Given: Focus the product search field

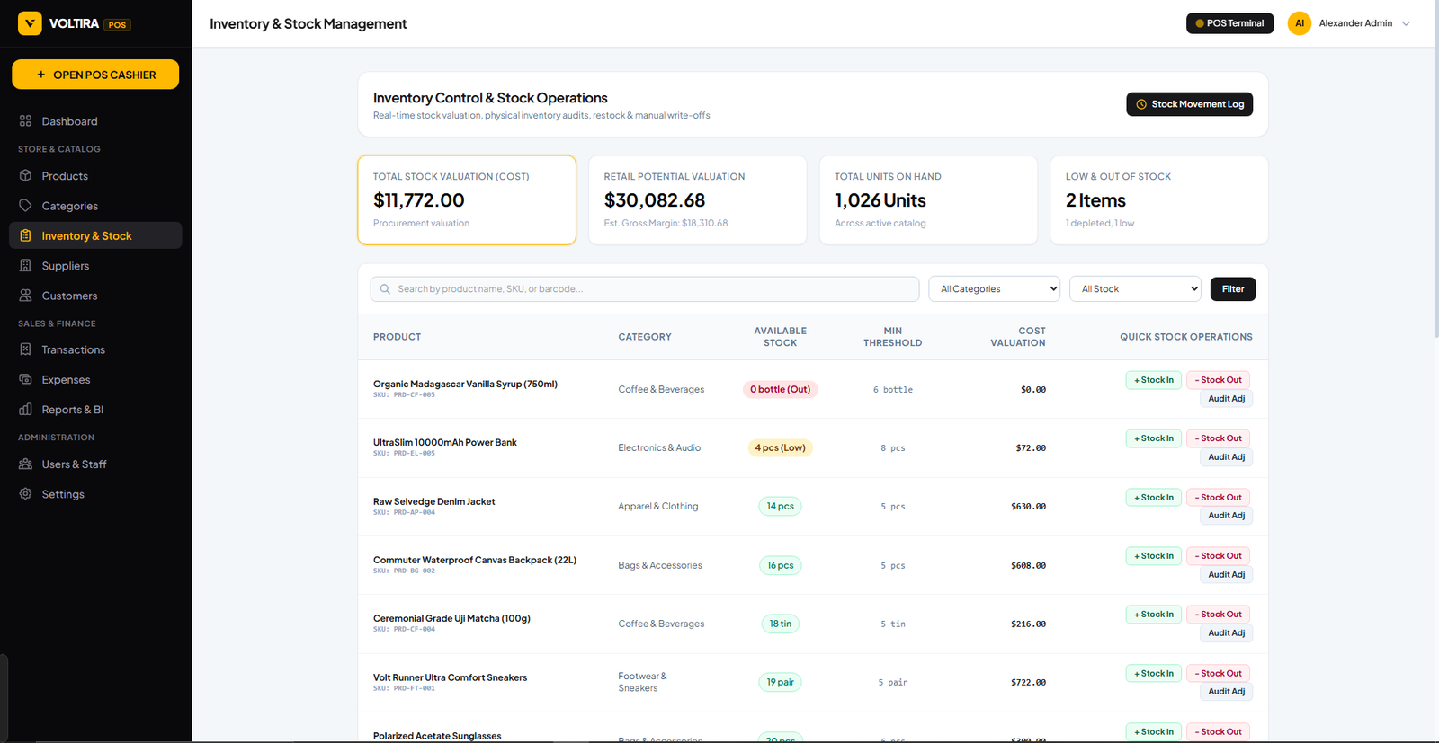Looking at the screenshot, I should pyautogui.click(x=645, y=289).
